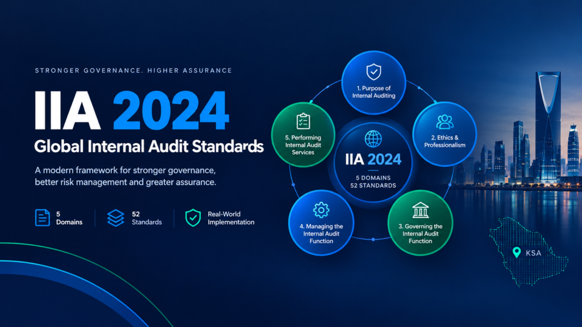Image resolution: width=582 pixels, height=327 pixels.
Task: Click the '5 Domains' stat label
Action: point(69,218)
